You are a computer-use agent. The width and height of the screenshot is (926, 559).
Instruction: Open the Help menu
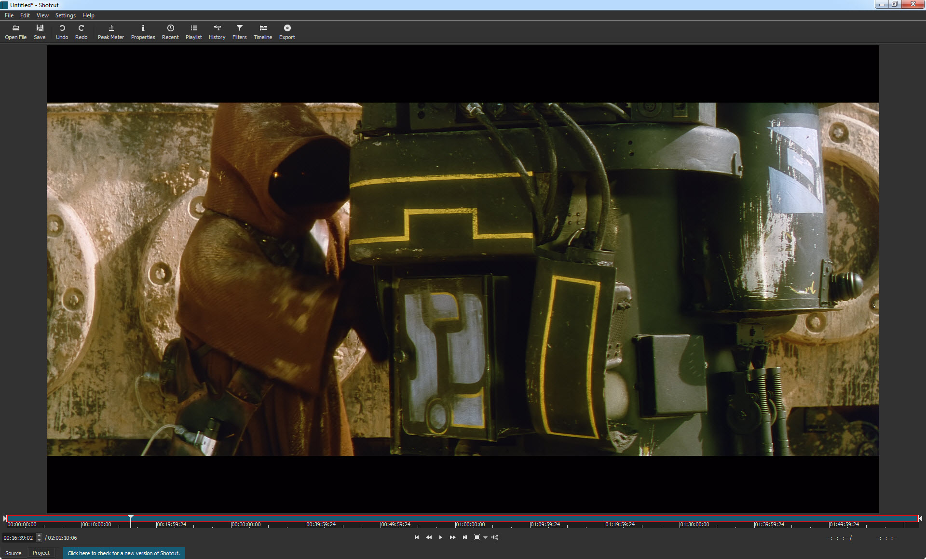pos(88,15)
